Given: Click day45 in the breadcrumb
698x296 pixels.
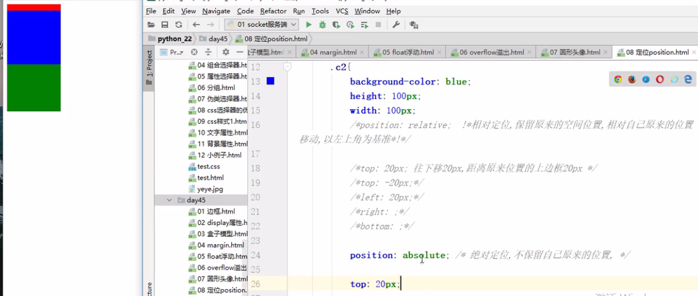Looking at the screenshot, I should (x=213, y=39).
